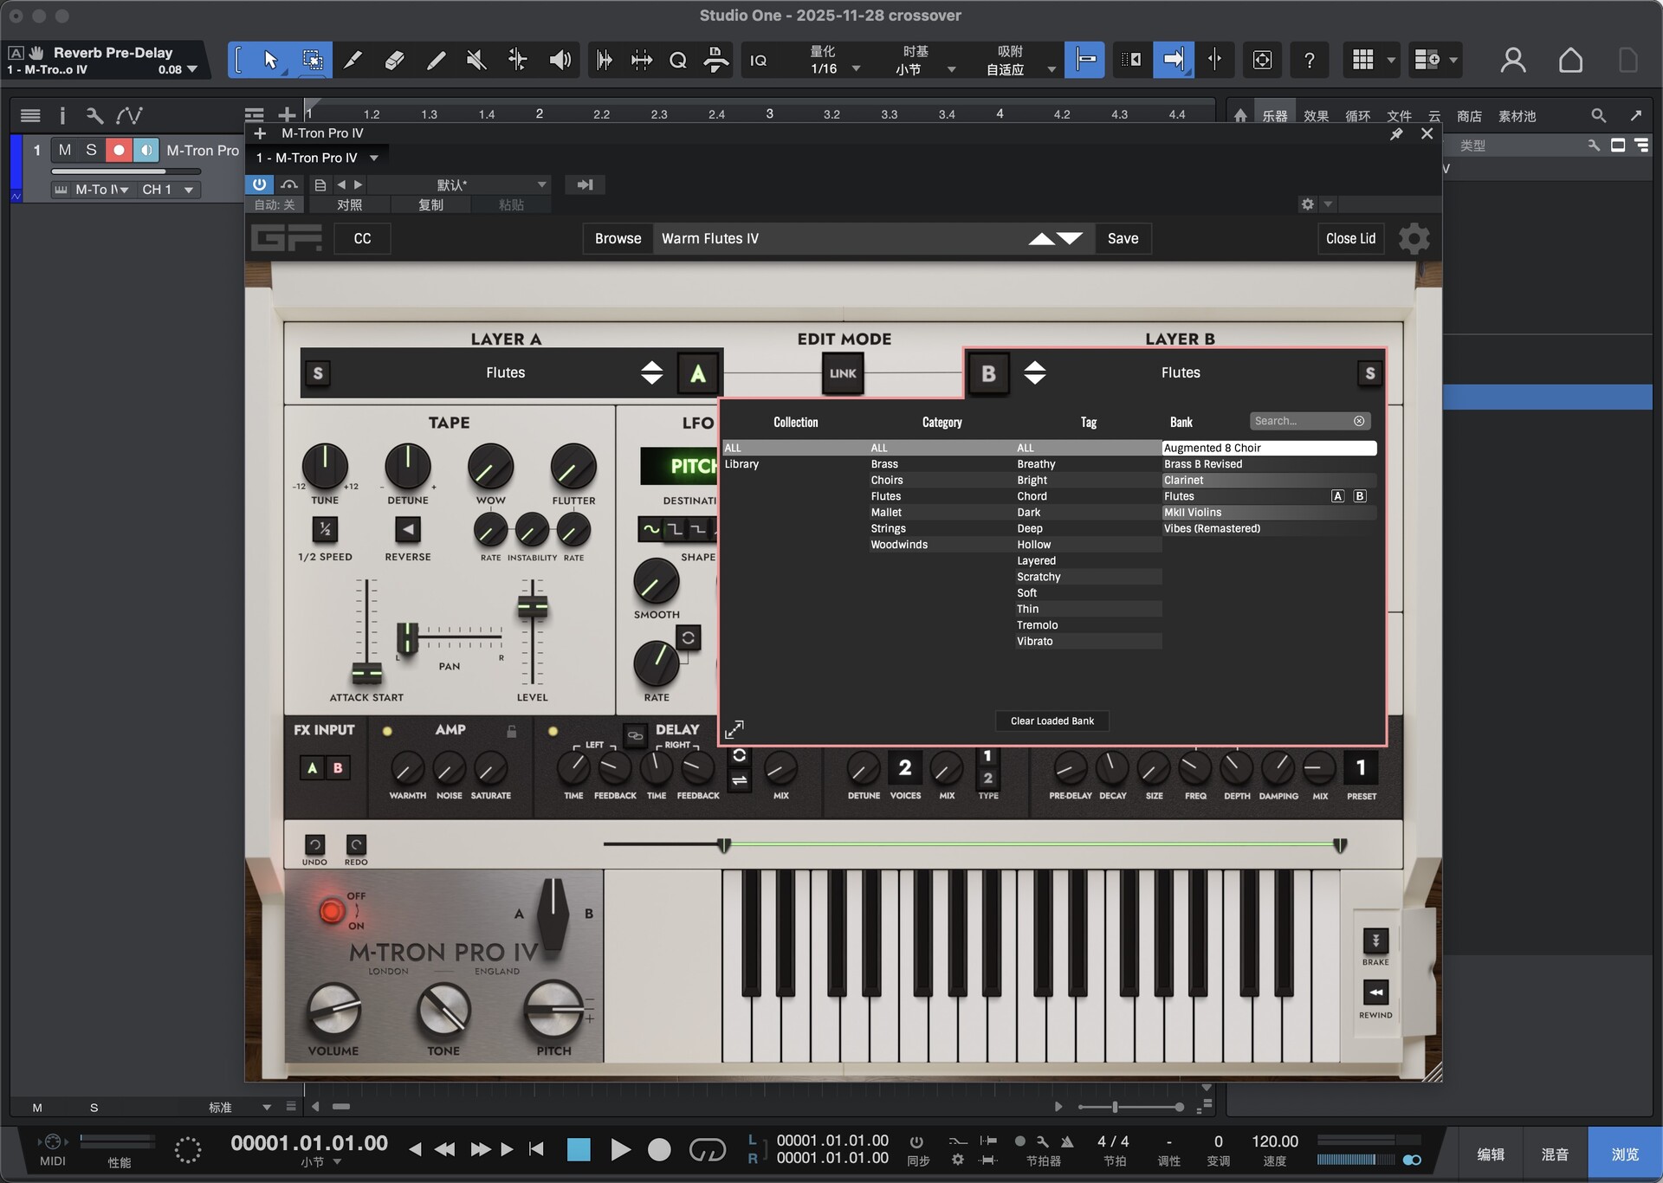Toggle the EDIT MODE LINK button

click(842, 373)
